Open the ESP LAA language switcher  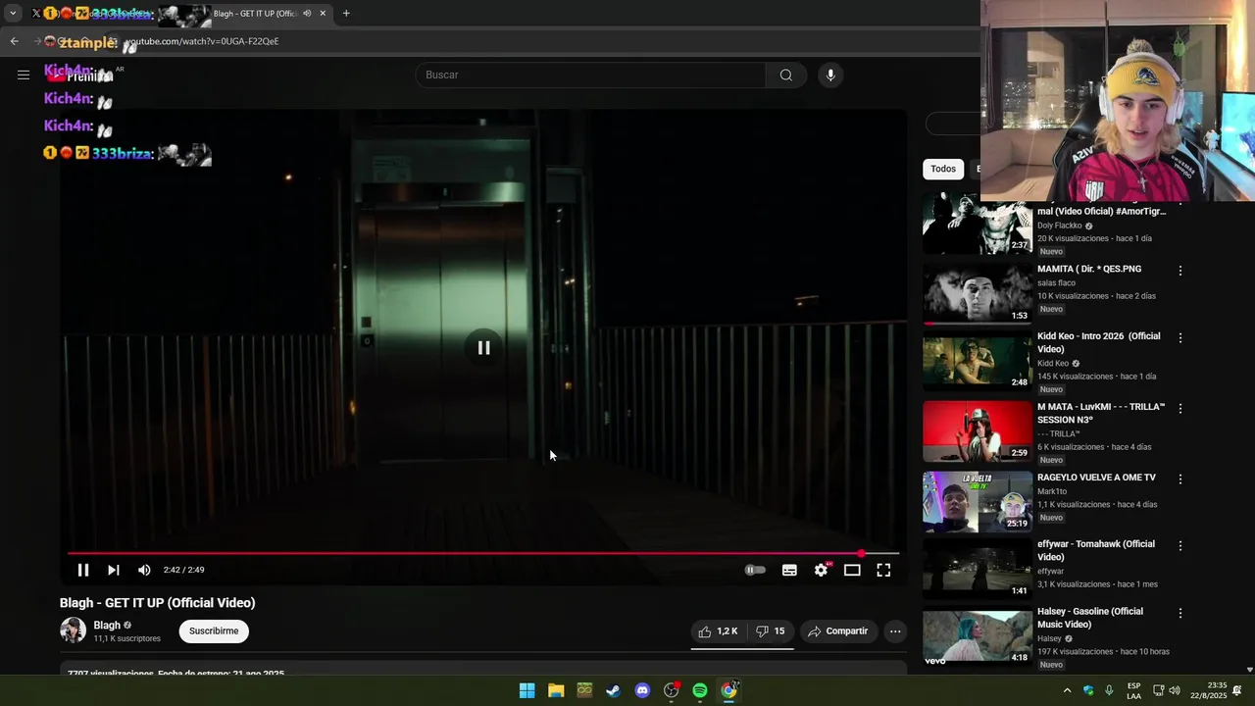tap(1133, 690)
